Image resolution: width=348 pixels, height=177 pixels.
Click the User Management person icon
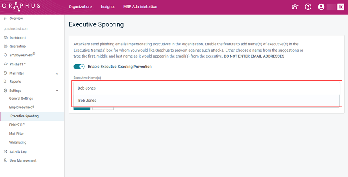click(x=5, y=160)
